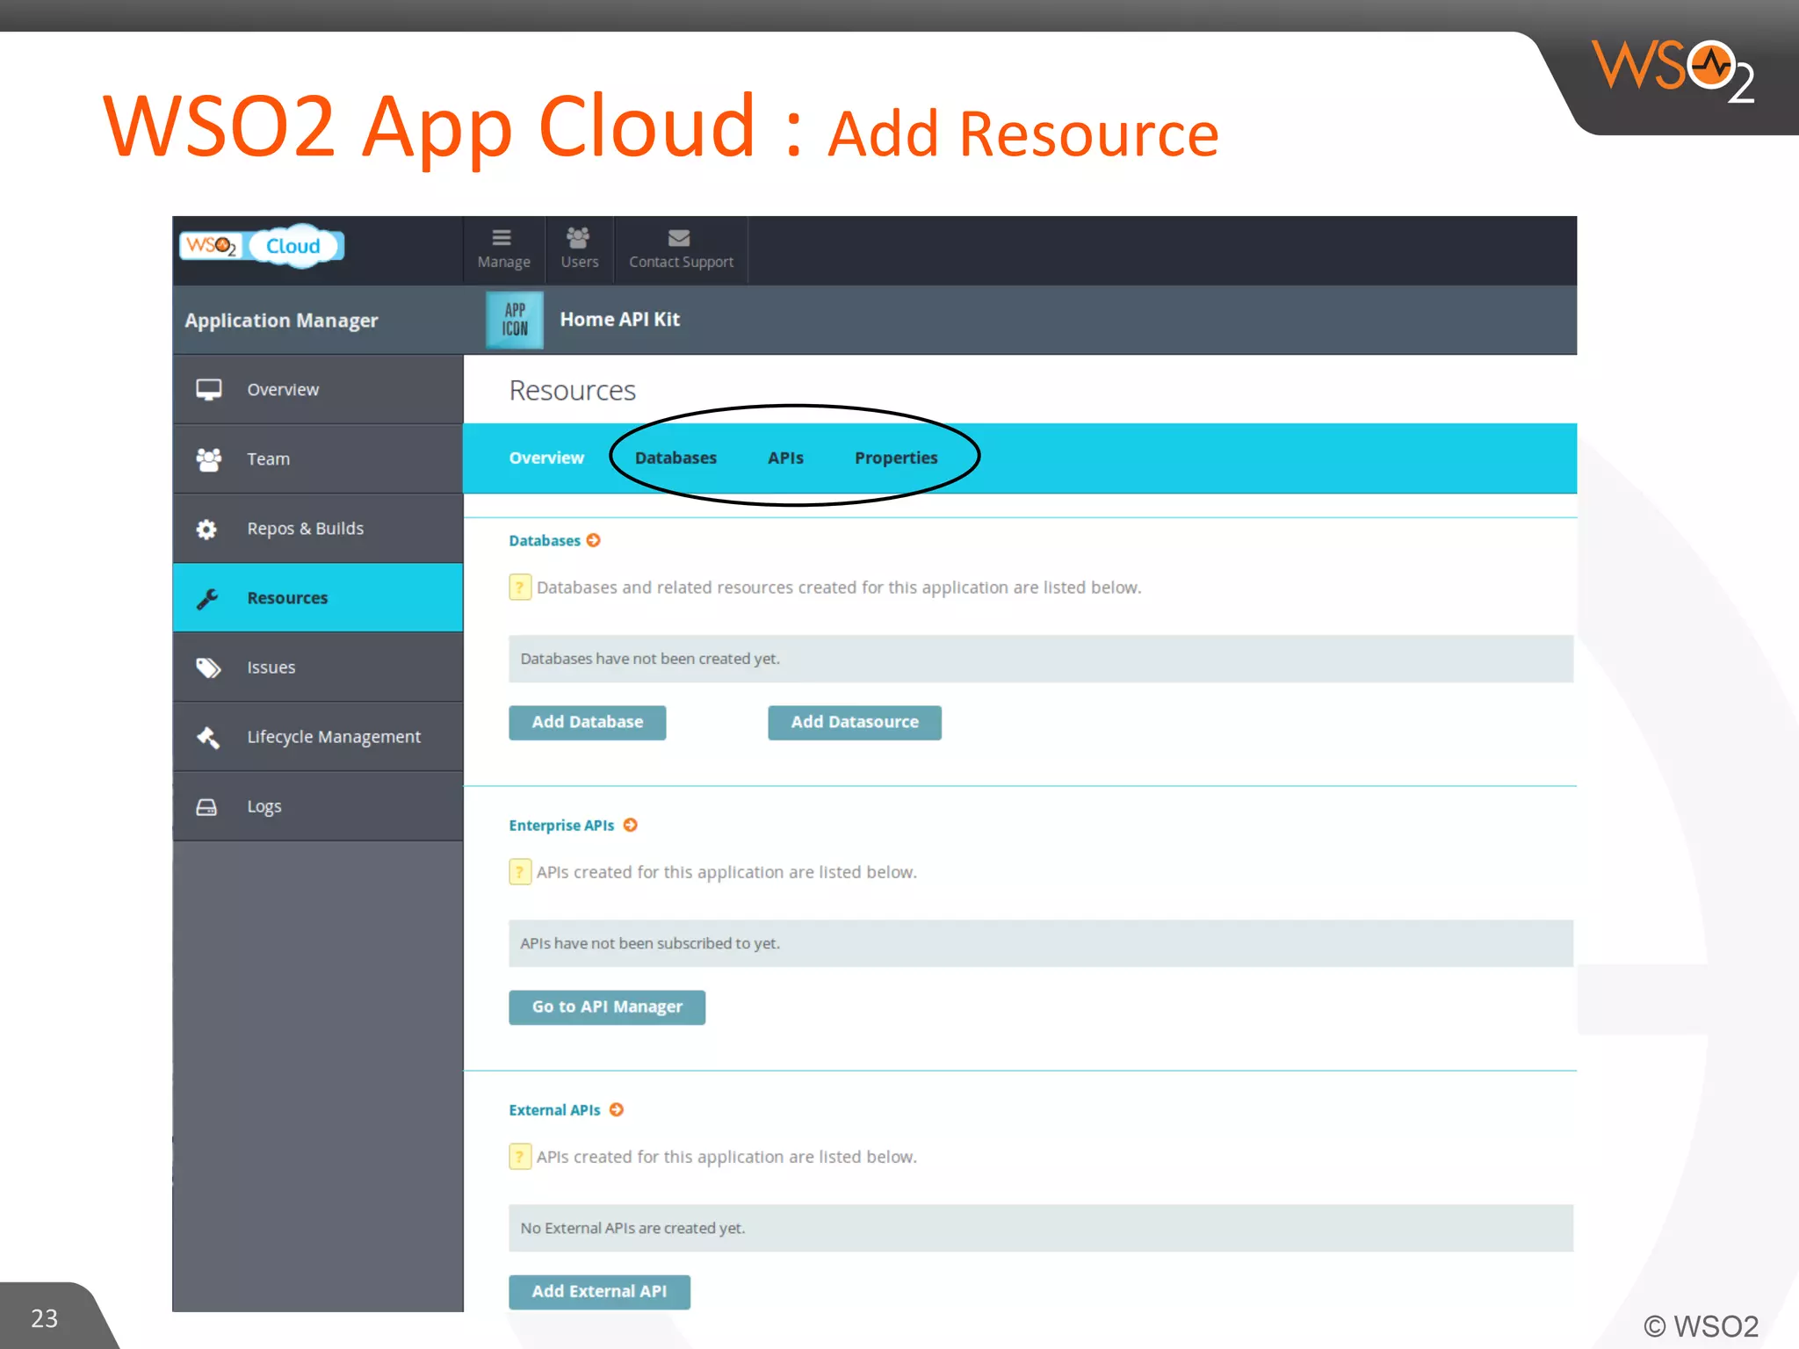The height and width of the screenshot is (1349, 1799).
Task: Click the Overview monitor icon in sidebar
Action: (208, 389)
